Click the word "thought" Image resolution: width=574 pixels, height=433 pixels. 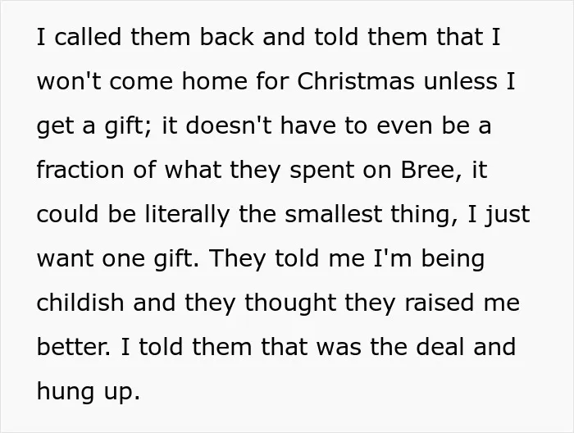pyautogui.click(x=290, y=303)
